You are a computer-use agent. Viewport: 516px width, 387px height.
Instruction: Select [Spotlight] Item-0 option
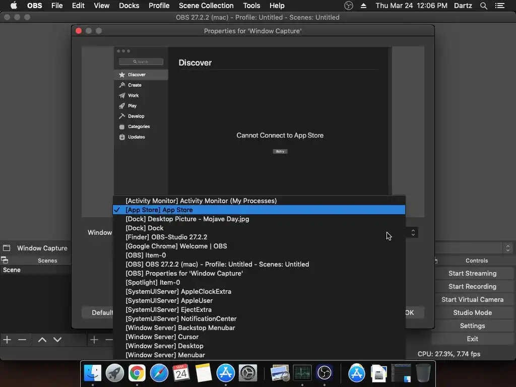(259, 282)
